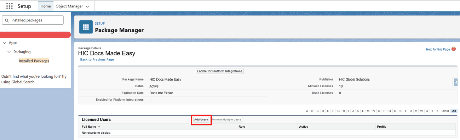This screenshot has height=140, width=460.
Task: Open the Object Manager tab
Action: pyautogui.click(x=69, y=6)
